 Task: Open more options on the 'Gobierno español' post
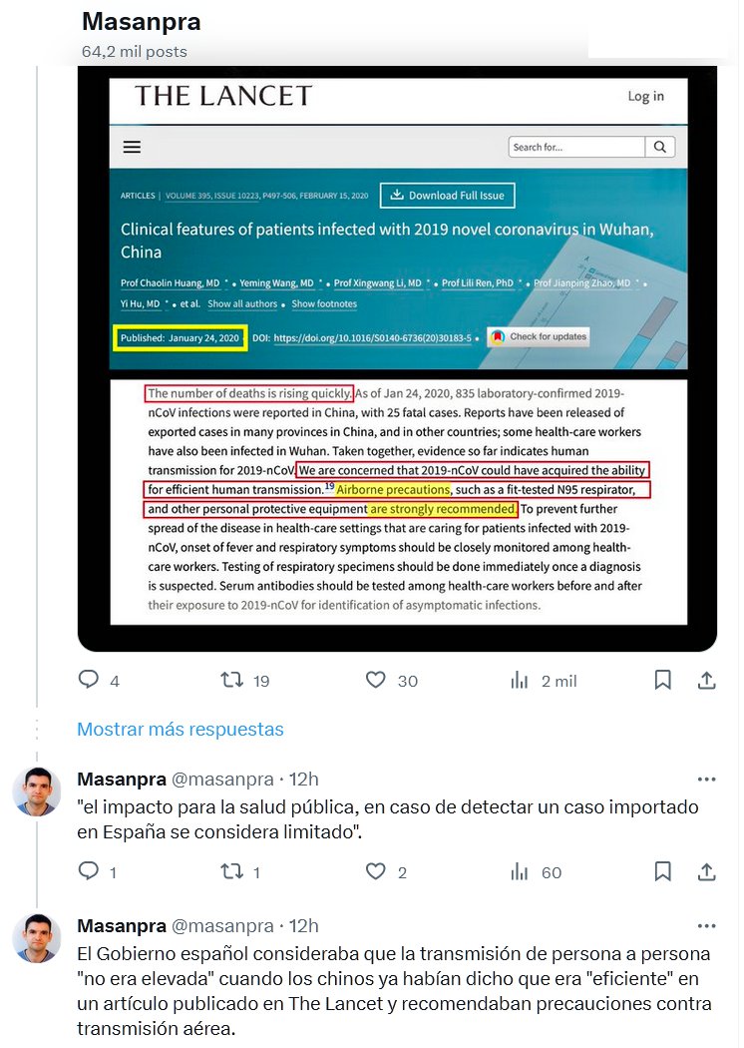click(706, 925)
